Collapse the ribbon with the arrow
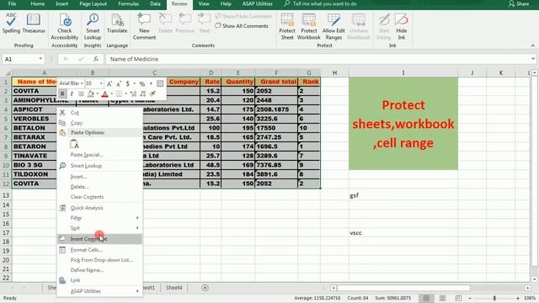Viewport: 539px width, 303px height. (532, 45)
